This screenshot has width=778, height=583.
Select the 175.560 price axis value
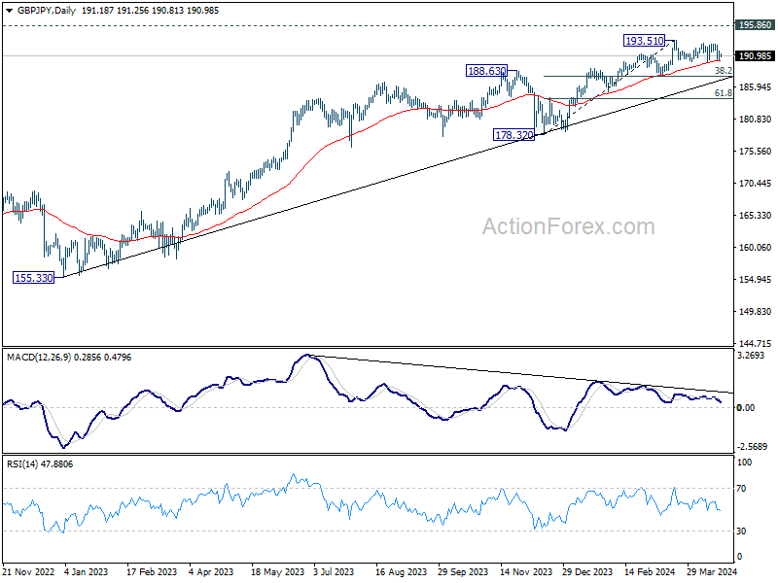[x=756, y=152]
